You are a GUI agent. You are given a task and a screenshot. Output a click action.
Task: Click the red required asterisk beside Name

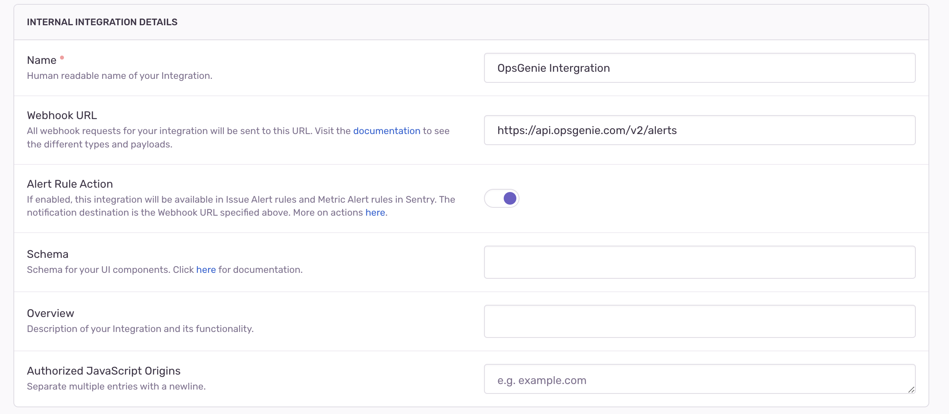(62, 57)
